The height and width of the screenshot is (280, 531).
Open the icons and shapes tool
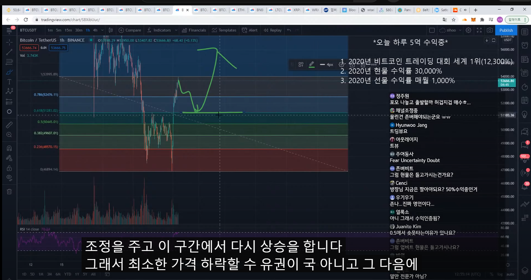pyautogui.click(x=9, y=112)
